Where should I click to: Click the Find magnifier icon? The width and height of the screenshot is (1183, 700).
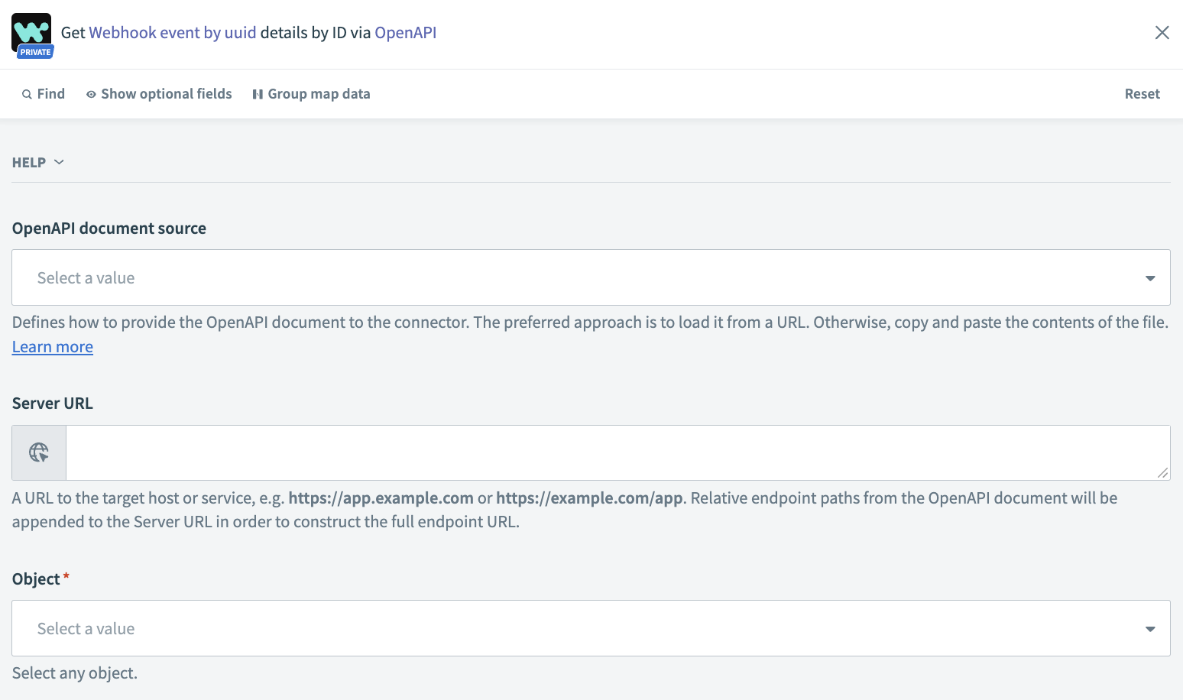[x=27, y=94]
